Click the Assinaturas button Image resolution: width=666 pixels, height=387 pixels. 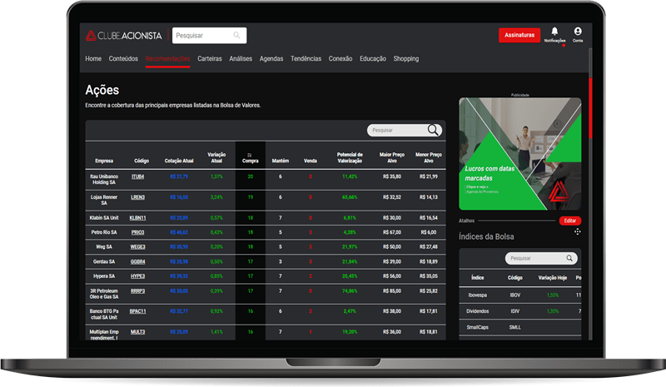519,35
